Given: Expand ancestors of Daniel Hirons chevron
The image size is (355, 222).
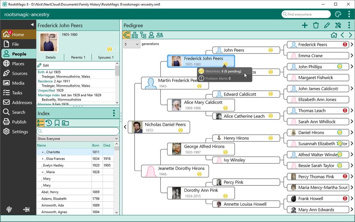Looking at the screenshot, I should [x=352, y=132].
